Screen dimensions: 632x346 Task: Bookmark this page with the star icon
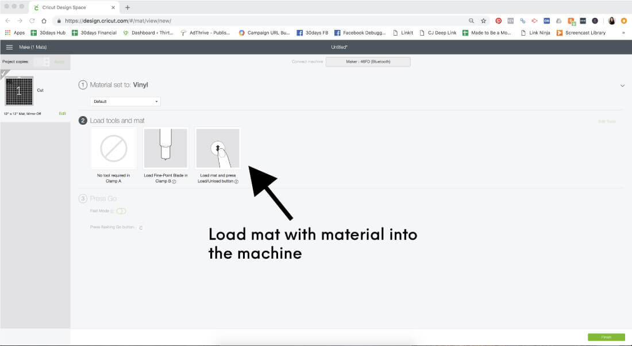point(483,21)
